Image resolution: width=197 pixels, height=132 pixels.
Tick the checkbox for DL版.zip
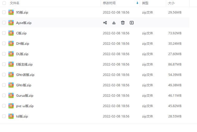pos(4,54)
